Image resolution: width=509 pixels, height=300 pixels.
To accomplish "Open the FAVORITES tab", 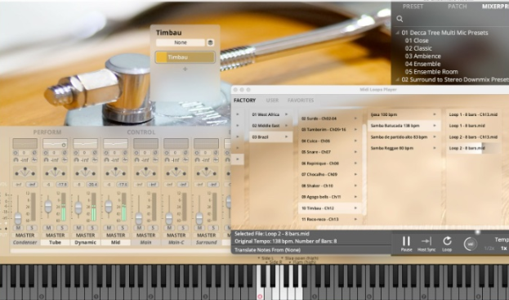I will tap(301, 101).
